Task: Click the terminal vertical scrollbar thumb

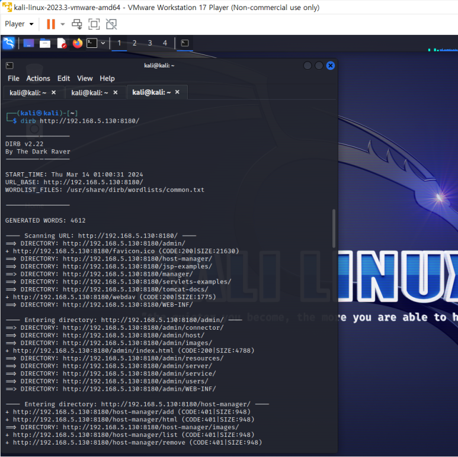Action: [x=334, y=228]
